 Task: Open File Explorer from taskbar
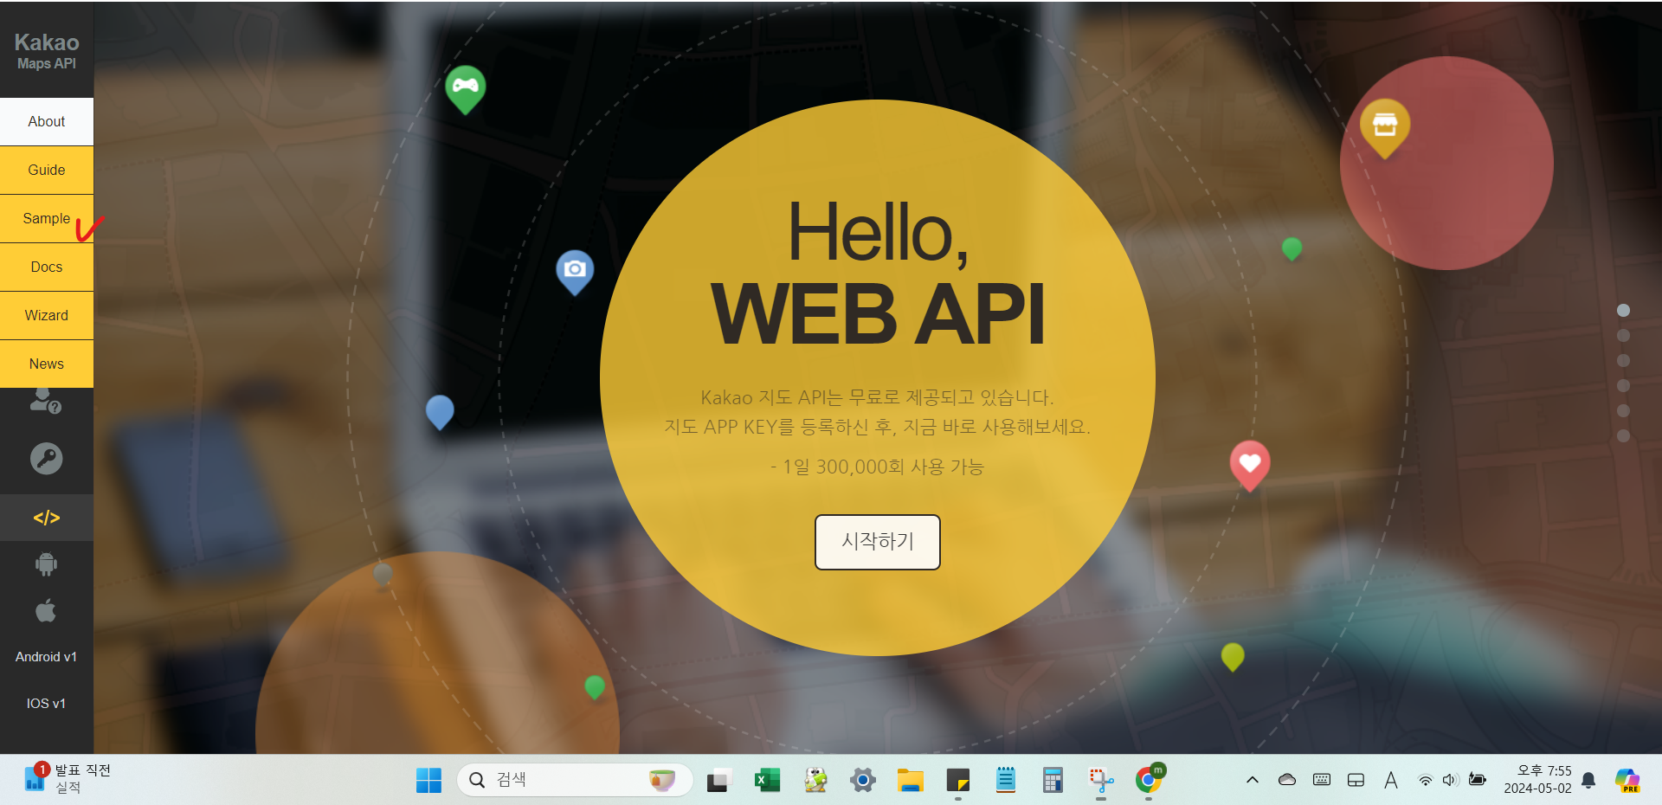(x=910, y=781)
